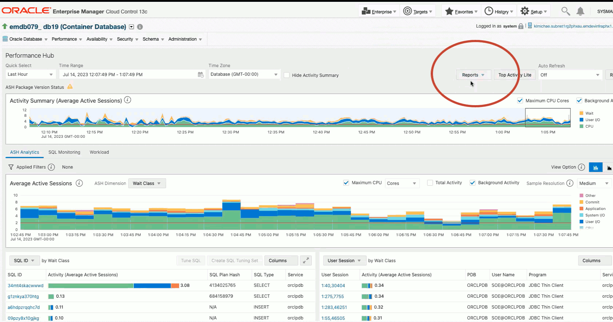613x322 pixels.
Task: Click the database target menu icon by title
Action: point(131,27)
